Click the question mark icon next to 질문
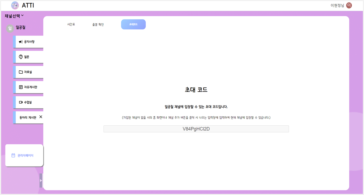 pos(21,56)
